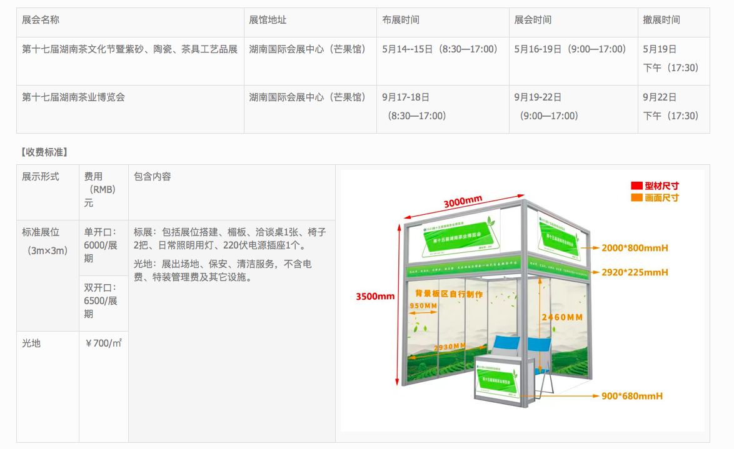Click the 双开口: 6500/展期 price cell

[103, 303]
